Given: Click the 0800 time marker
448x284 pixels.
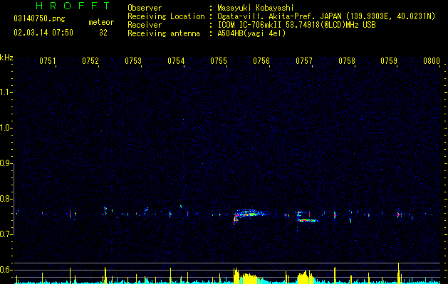Looking at the screenshot, I should (x=432, y=61).
